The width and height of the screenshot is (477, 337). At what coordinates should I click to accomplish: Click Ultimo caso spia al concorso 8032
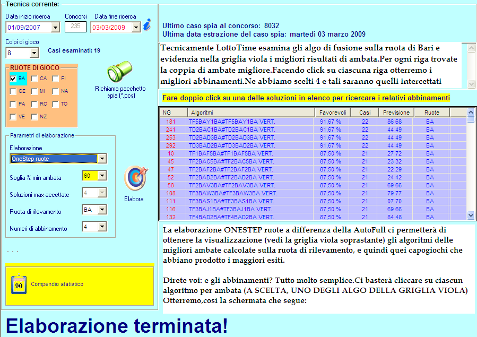point(221,26)
